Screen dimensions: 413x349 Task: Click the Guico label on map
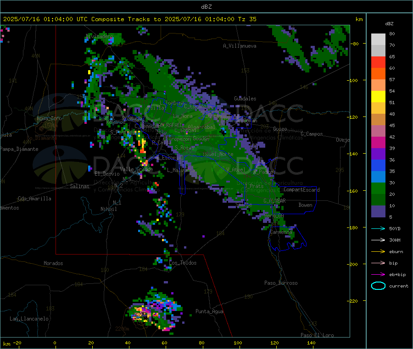[x=280, y=129]
